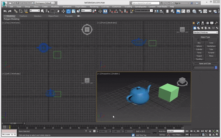This screenshot has width=221, height=138.
Task: Toggle the AutoGrid checkbox
Action: (x=199, y=40)
